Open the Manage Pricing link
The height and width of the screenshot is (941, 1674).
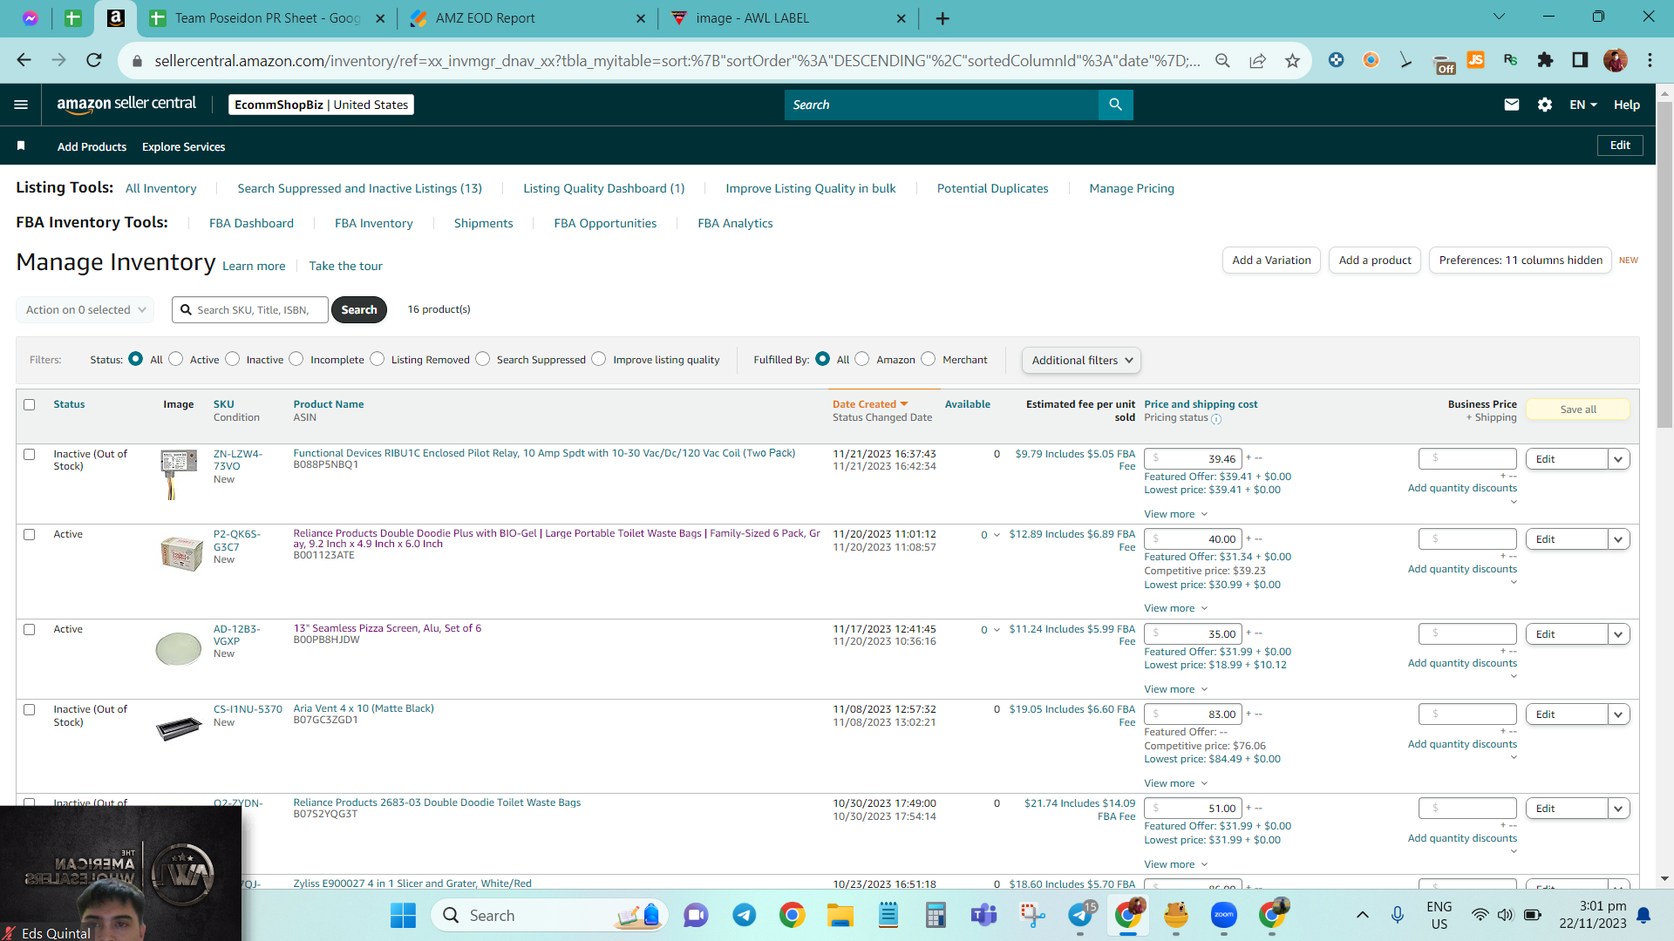pos(1132,188)
